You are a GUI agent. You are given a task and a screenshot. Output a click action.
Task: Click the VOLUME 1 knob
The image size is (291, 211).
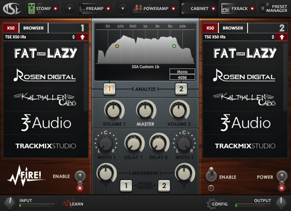tap(114, 110)
